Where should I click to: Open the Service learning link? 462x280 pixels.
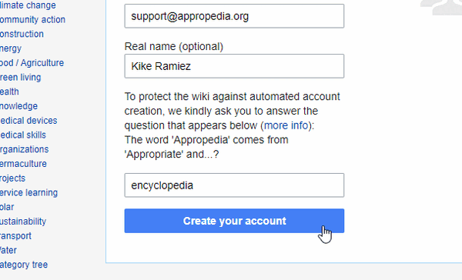pyautogui.click(x=29, y=193)
